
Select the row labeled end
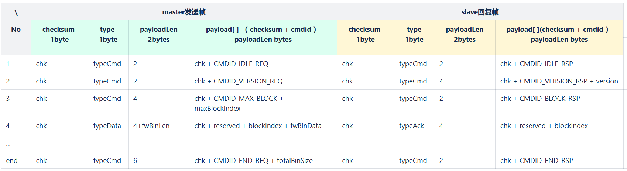[x=312, y=161]
